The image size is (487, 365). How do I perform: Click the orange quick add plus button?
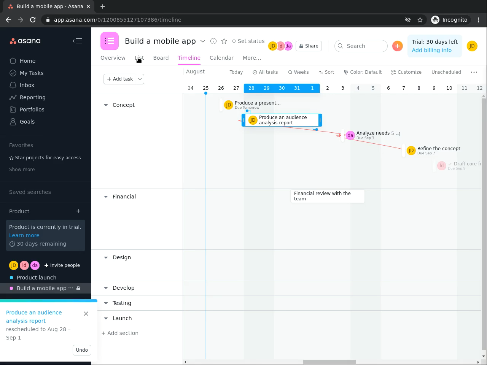pyautogui.click(x=398, y=46)
